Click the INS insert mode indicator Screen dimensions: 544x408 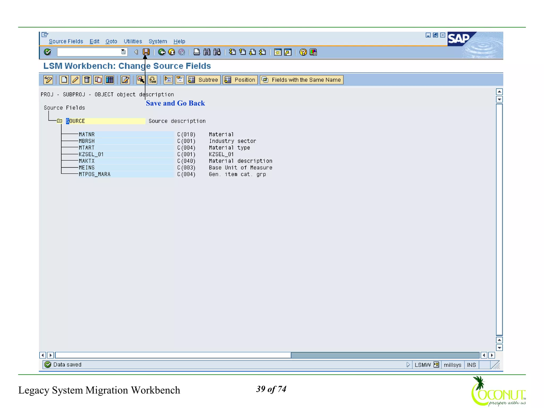[471, 365]
